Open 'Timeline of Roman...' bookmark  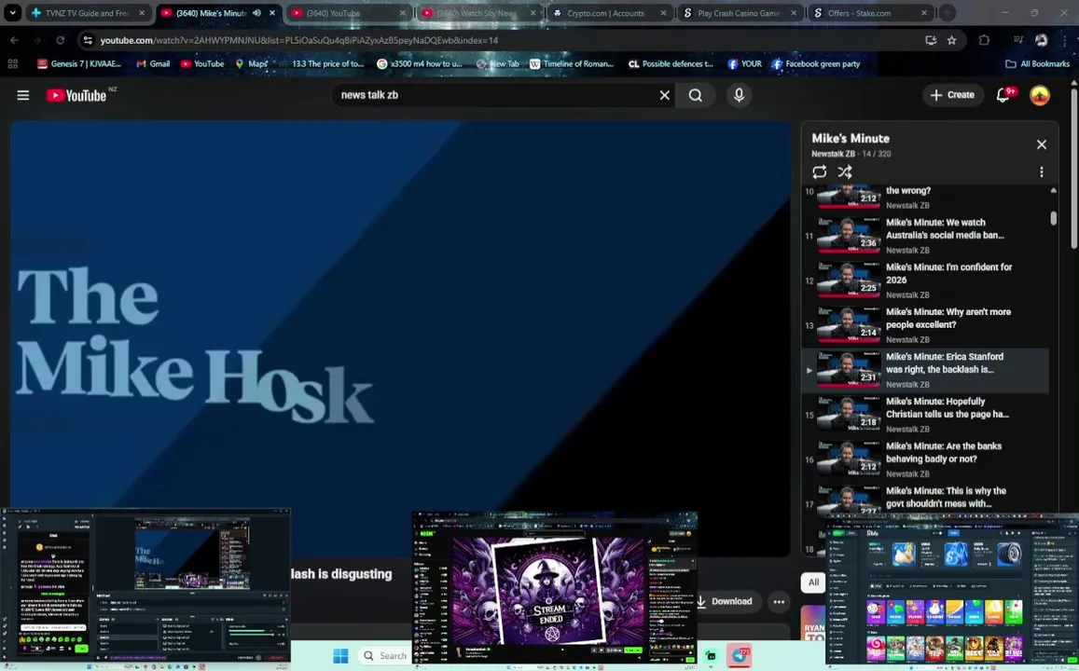click(572, 64)
